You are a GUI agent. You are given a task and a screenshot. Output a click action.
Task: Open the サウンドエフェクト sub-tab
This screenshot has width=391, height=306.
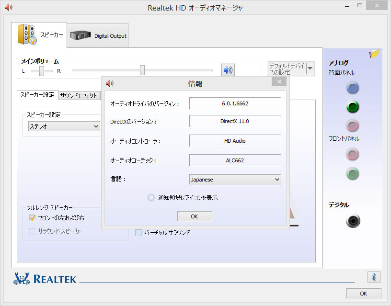(x=79, y=96)
